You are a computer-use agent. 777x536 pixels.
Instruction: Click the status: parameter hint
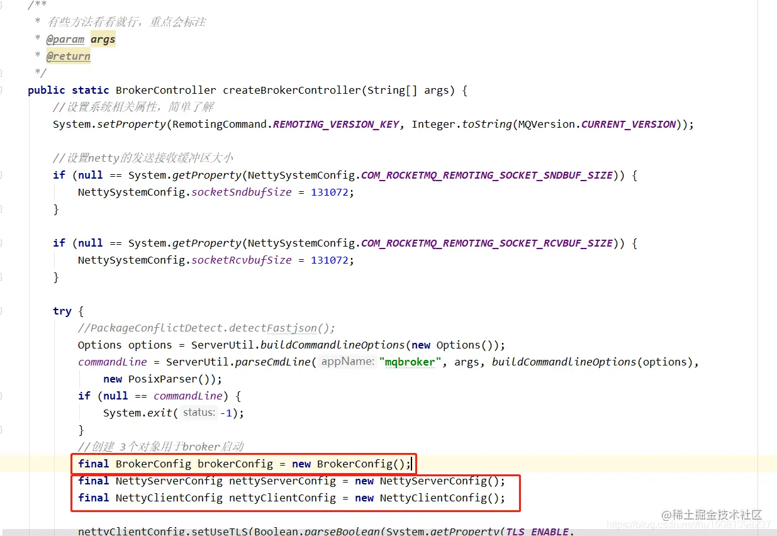(199, 413)
